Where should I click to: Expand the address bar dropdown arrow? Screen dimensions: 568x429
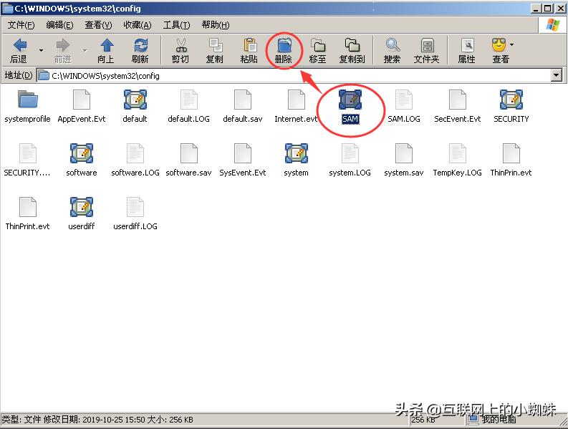(557, 75)
